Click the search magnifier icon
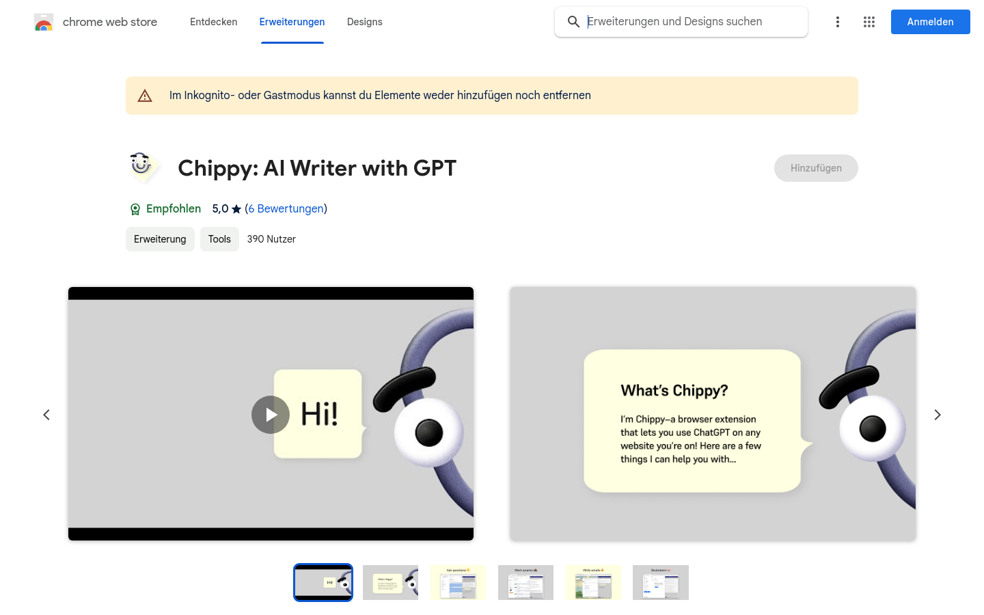This screenshot has width=984, height=615. point(573,22)
